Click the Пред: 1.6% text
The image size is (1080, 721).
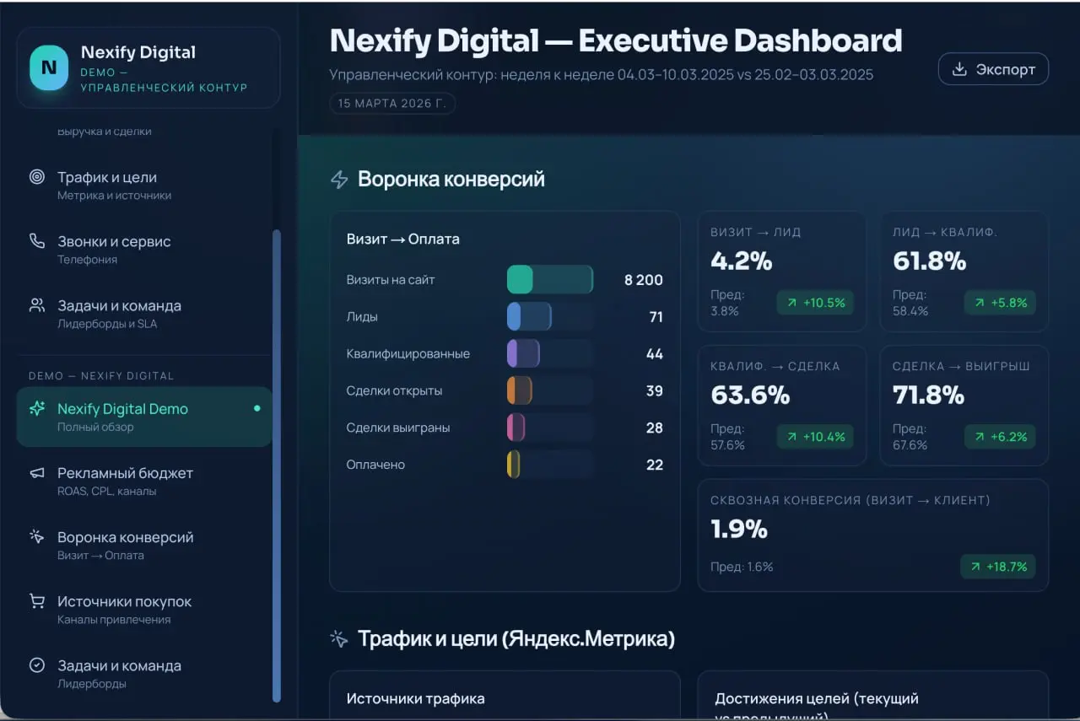tap(742, 567)
